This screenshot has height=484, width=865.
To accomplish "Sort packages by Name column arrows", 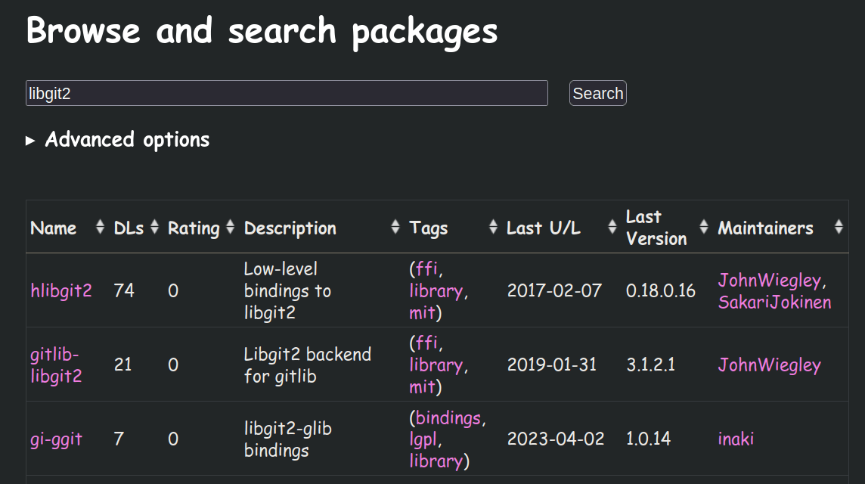I will pos(100,227).
